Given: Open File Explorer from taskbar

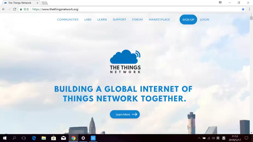Looking at the screenshot, I should pos(44,138).
